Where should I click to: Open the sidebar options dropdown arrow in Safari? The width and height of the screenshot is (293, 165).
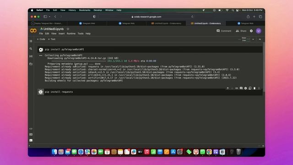pyautogui.click(x=49, y=16)
